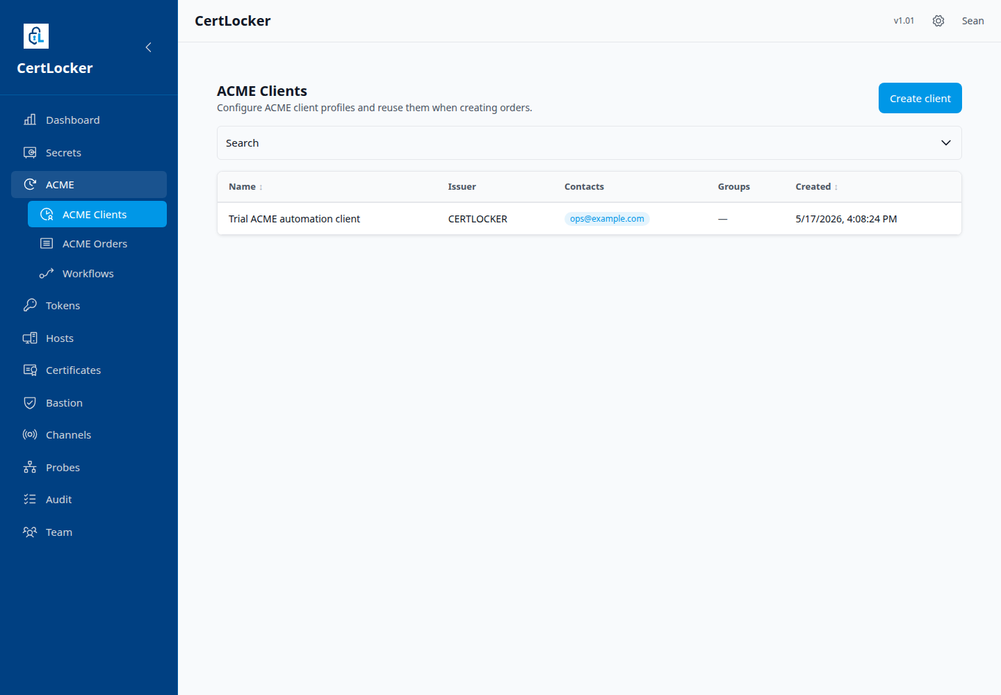
Task: Click the Issuer column header
Action: tap(462, 186)
